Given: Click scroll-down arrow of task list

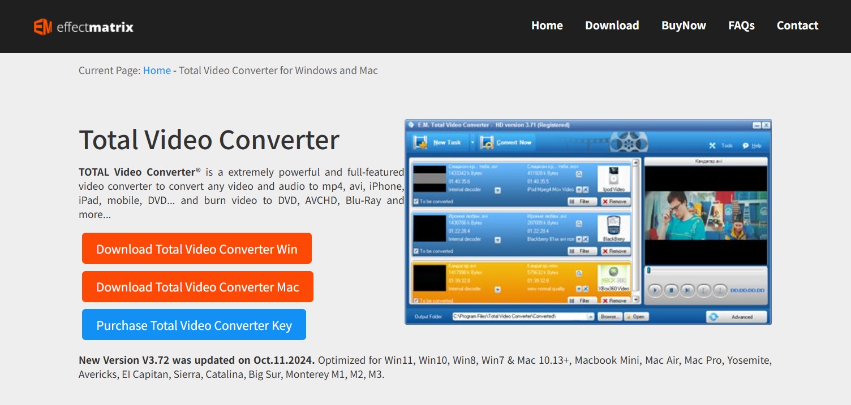Looking at the screenshot, I should (636, 299).
